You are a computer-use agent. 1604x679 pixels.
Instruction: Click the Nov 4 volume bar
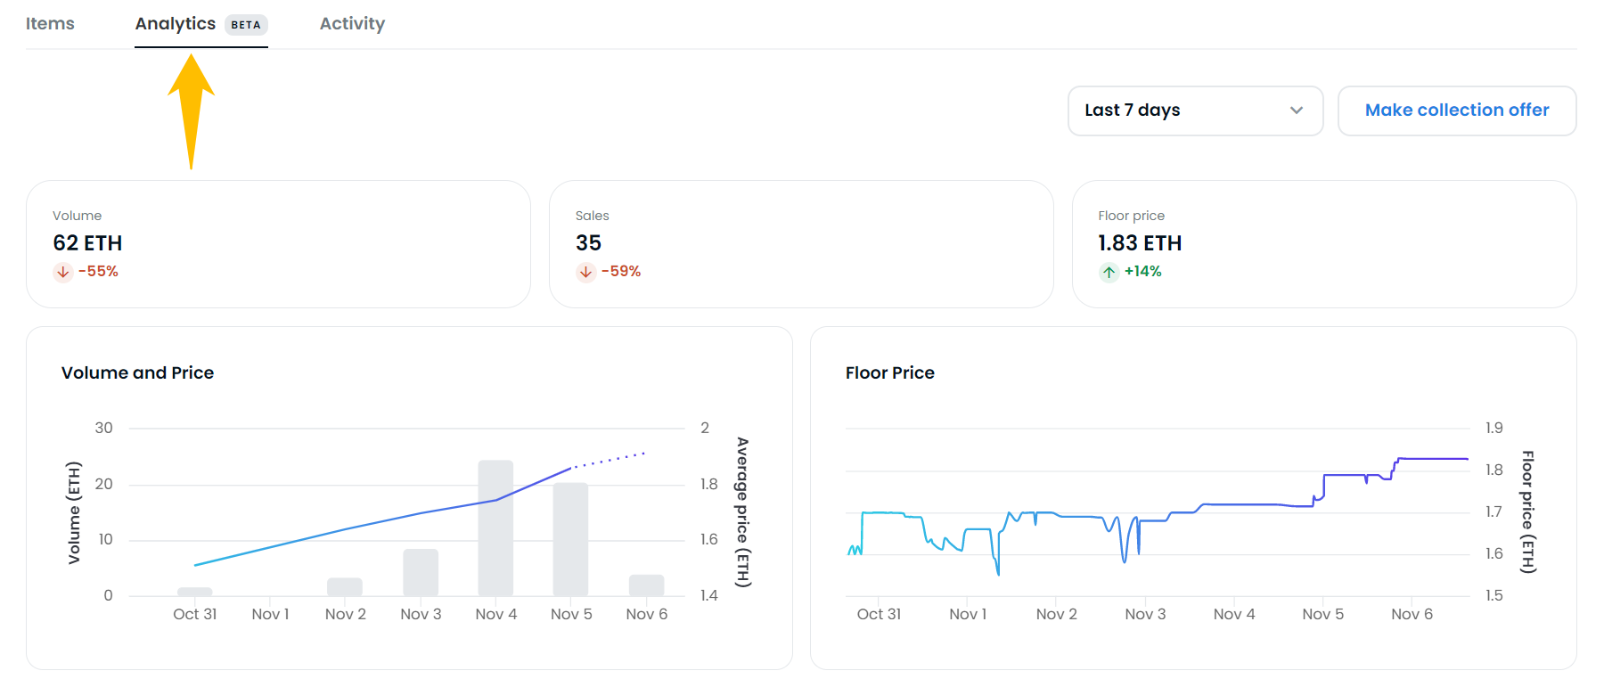pos(495,528)
